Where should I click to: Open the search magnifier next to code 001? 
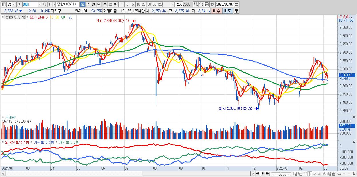click(45, 4)
